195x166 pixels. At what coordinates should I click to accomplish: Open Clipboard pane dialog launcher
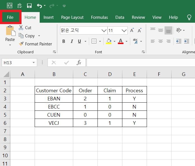click(x=54, y=52)
